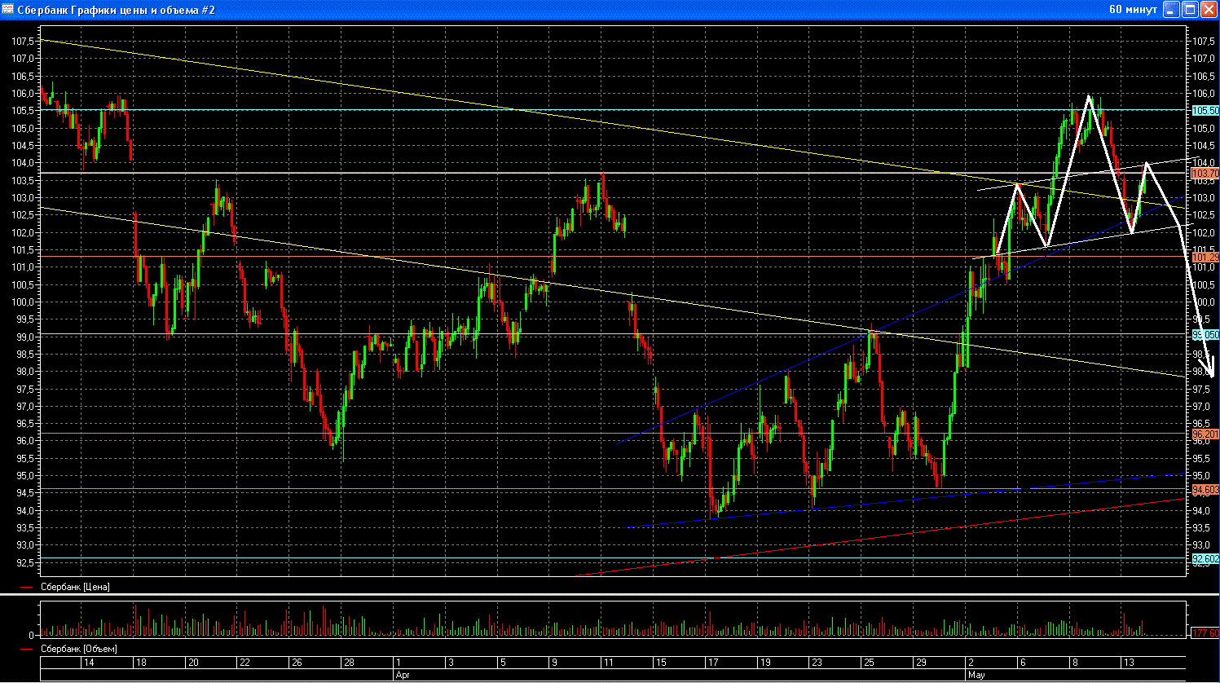Click the 177.60 volume value tag
Image resolution: width=1220 pixels, height=683 pixels.
[1205, 633]
